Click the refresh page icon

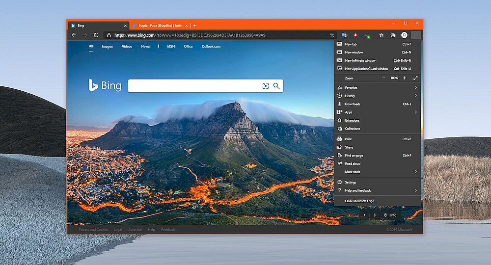click(96, 35)
